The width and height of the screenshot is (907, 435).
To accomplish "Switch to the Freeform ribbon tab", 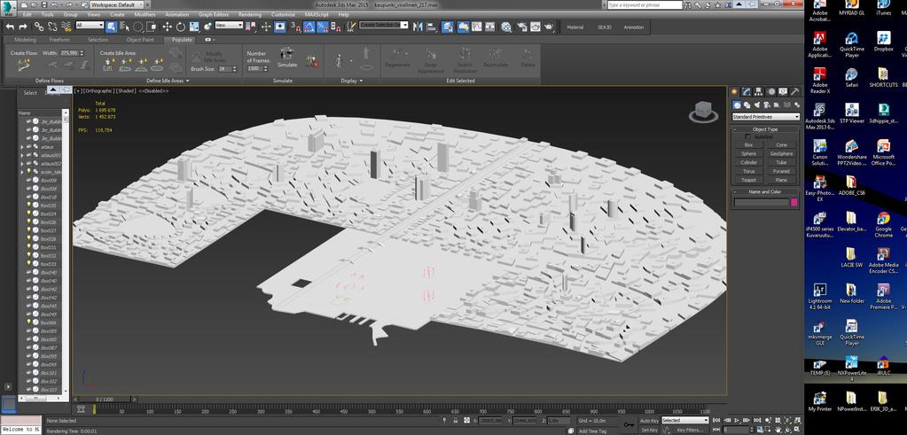I will click(x=59, y=40).
